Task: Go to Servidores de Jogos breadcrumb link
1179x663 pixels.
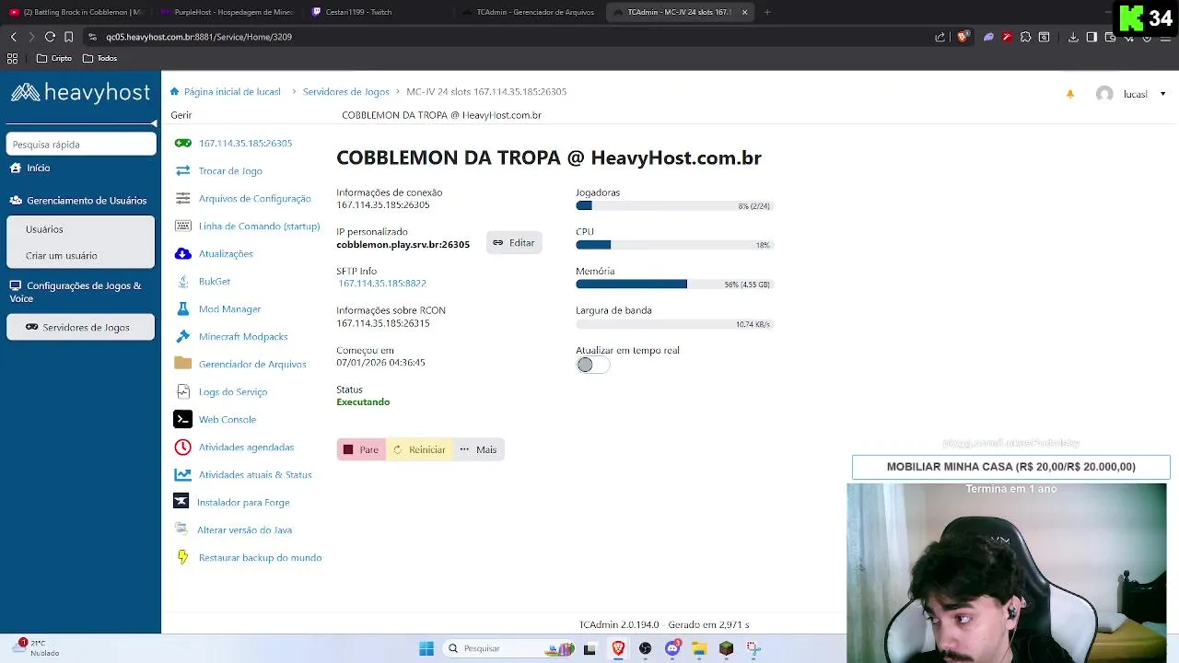Action: point(345,91)
